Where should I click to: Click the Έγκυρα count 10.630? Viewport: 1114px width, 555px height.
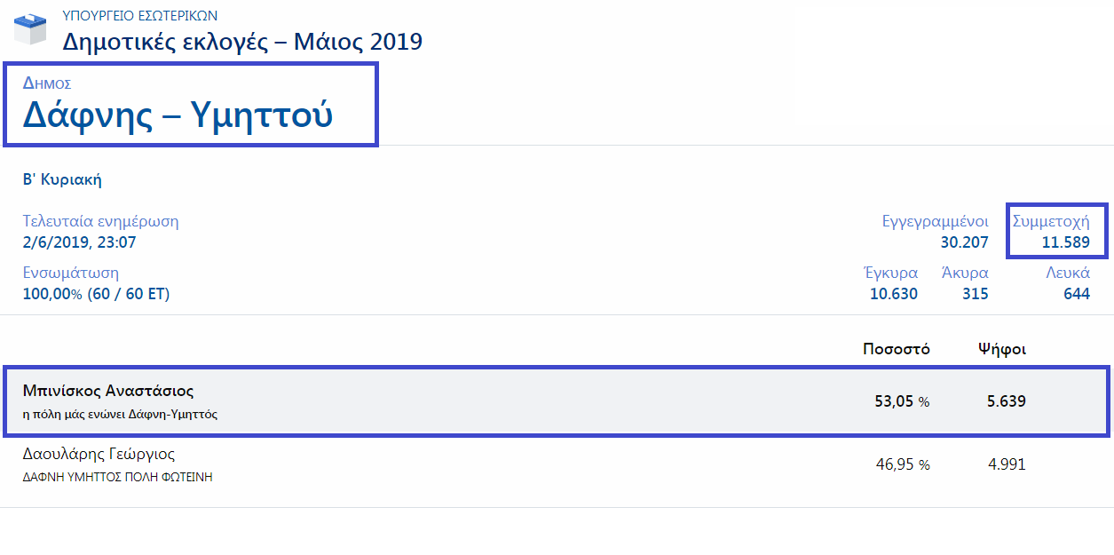click(x=894, y=294)
